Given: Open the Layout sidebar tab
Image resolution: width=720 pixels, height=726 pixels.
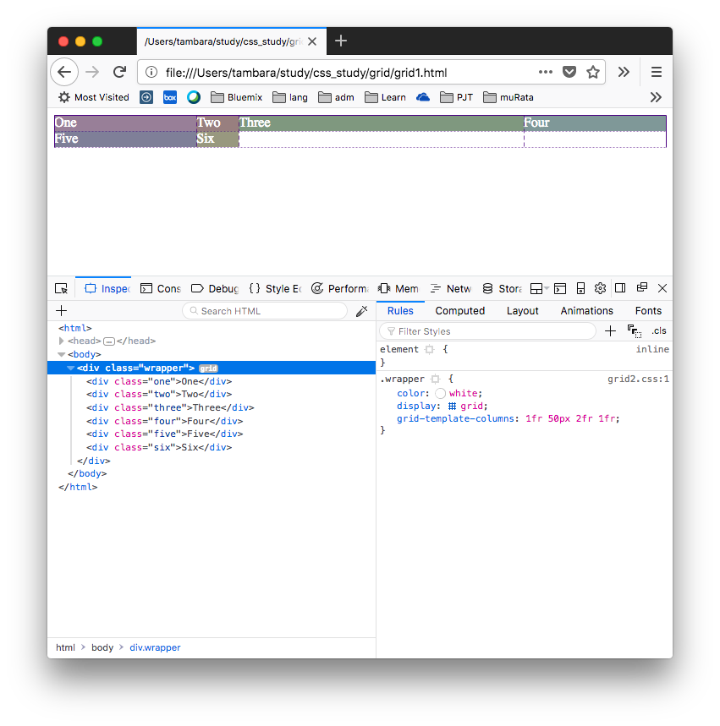Looking at the screenshot, I should point(523,311).
